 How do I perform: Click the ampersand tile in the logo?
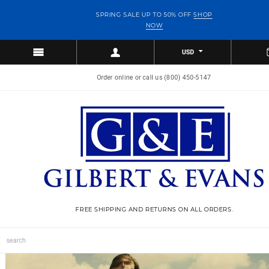pos(155,134)
